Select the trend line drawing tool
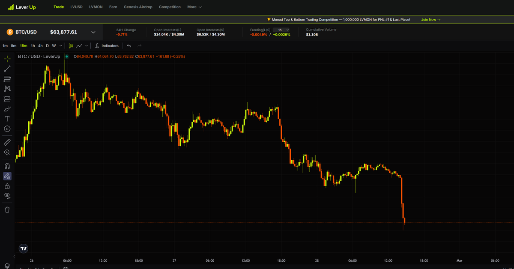Image resolution: width=514 pixels, height=269 pixels. click(x=7, y=69)
